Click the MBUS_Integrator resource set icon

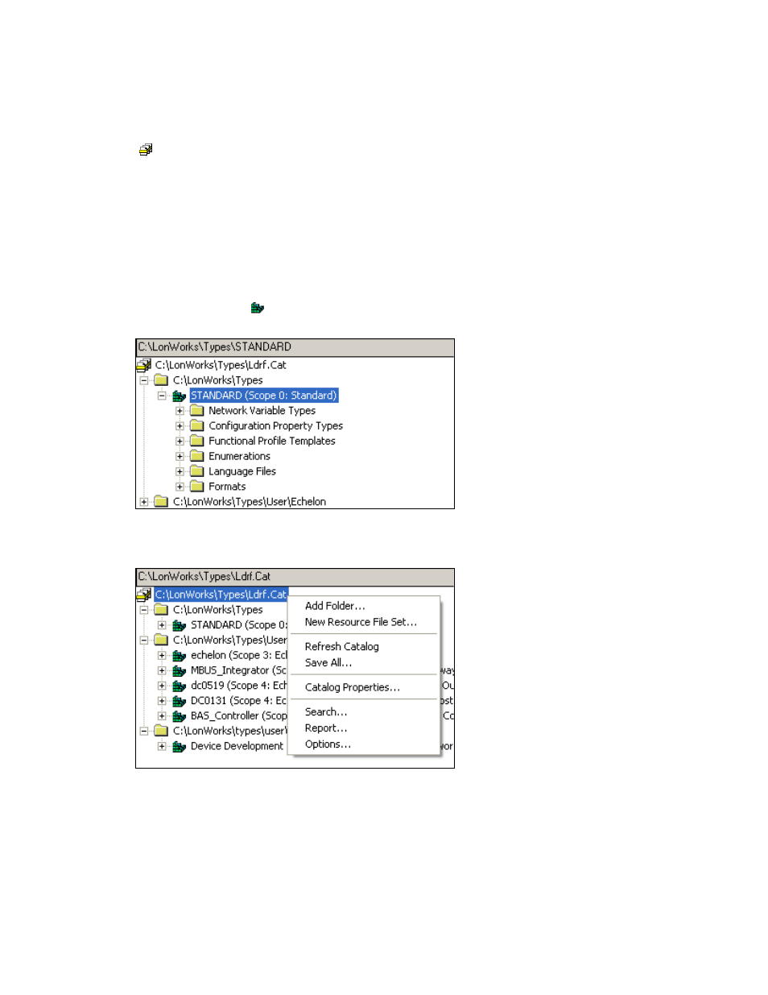pyautogui.click(x=179, y=671)
